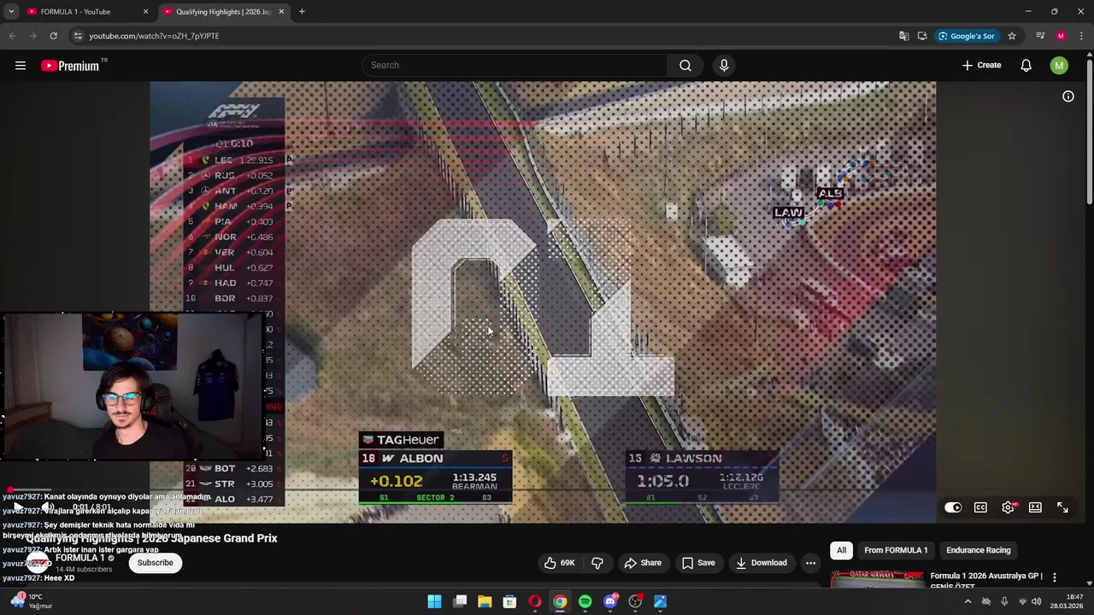Select the All filter chip
The image size is (1094, 615).
click(841, 550)
